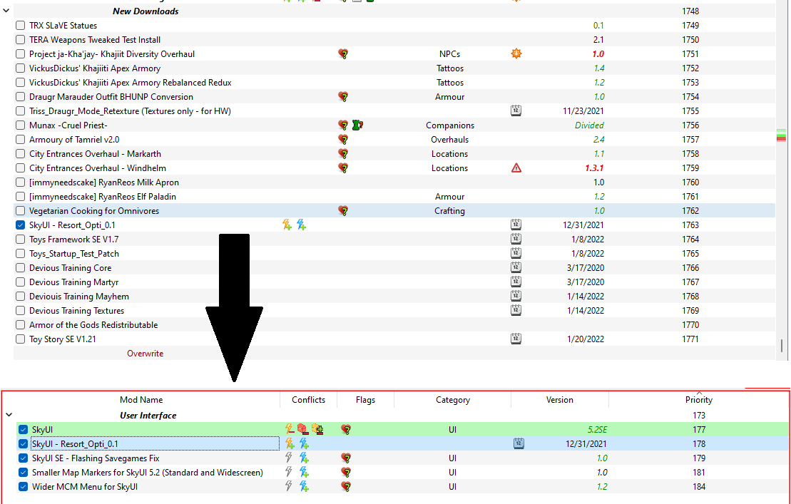Click the orange update star icon on Project ja-Kha'jay row
Image resolution: width=791 pixels, height=504 pixels.
click(x=516, y=53)
